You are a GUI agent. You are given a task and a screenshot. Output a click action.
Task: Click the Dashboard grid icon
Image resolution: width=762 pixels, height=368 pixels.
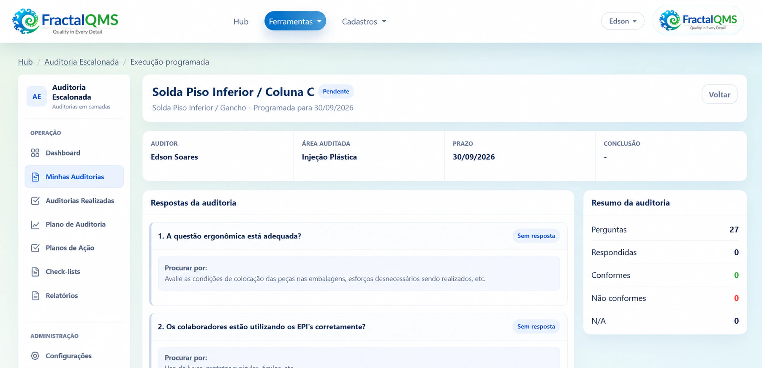click(x=35, y=153)
